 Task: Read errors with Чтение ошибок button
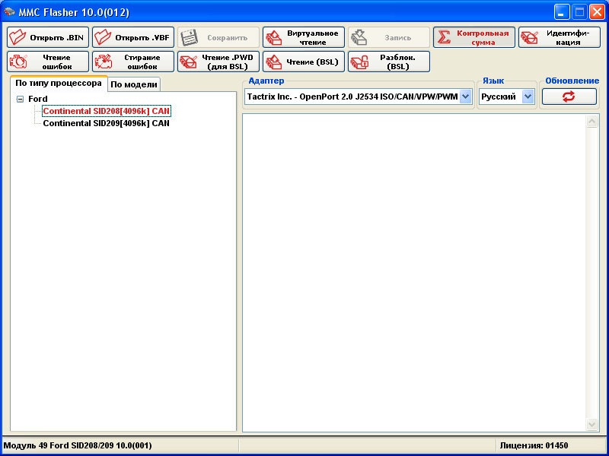47,62
